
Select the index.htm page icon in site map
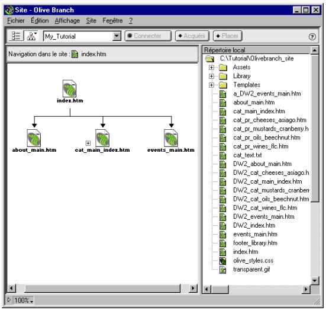(69, 88)
